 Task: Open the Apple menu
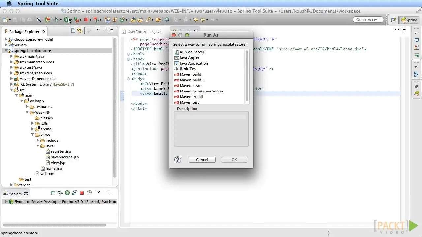(9, 4)
